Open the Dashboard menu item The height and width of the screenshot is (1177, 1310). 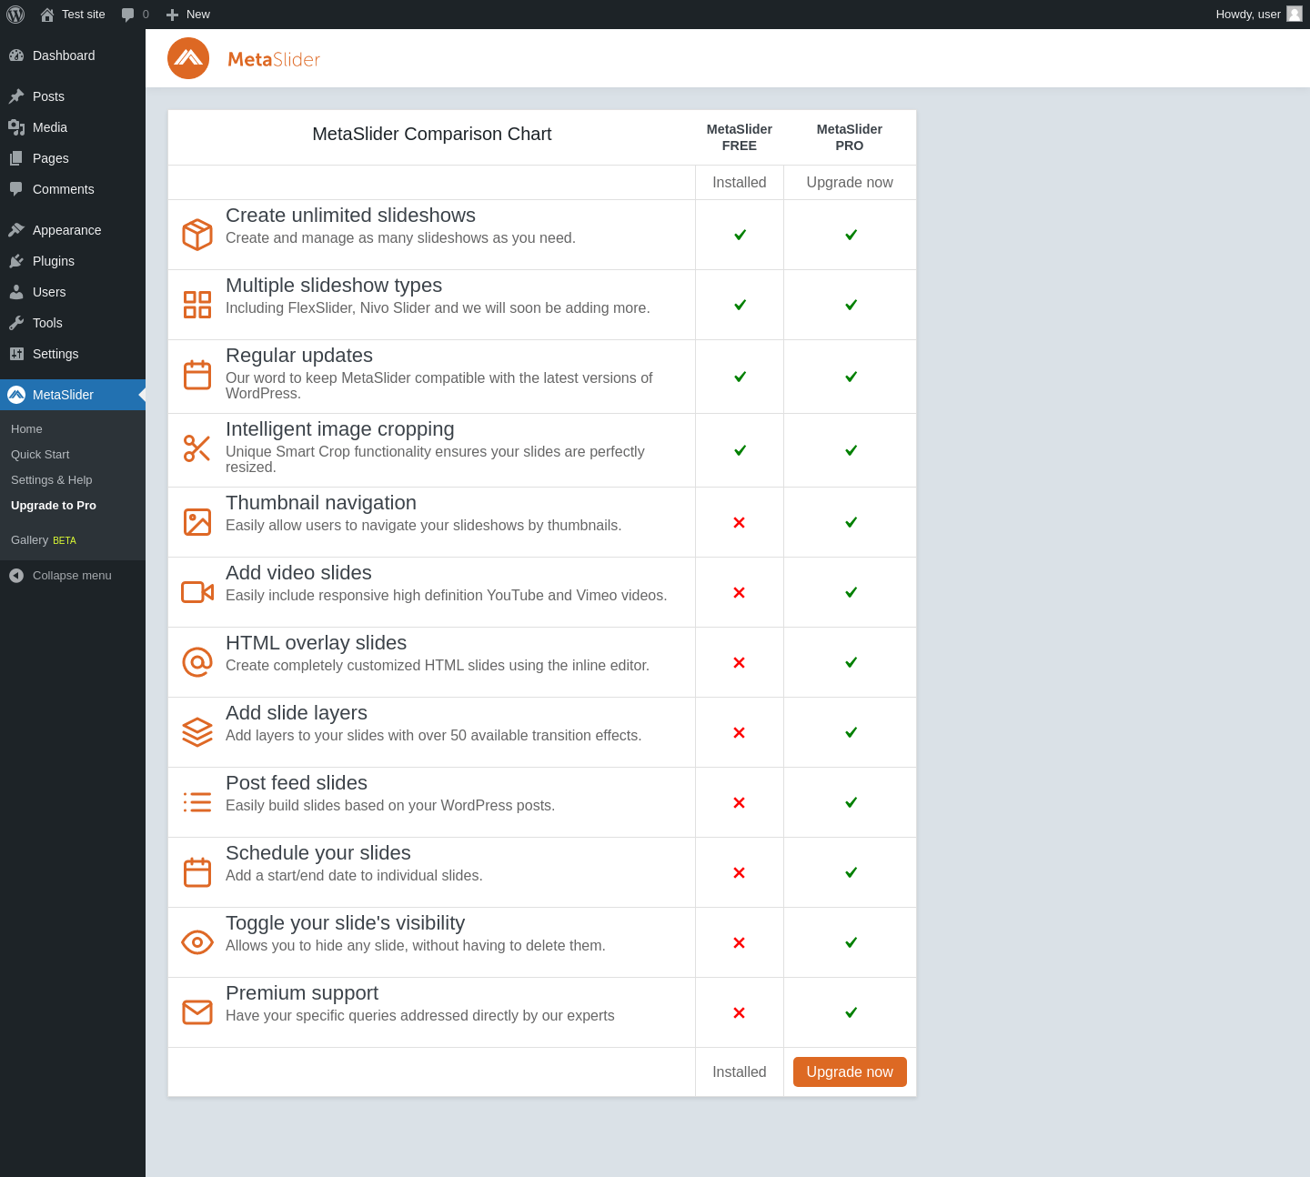click(73, 55)
